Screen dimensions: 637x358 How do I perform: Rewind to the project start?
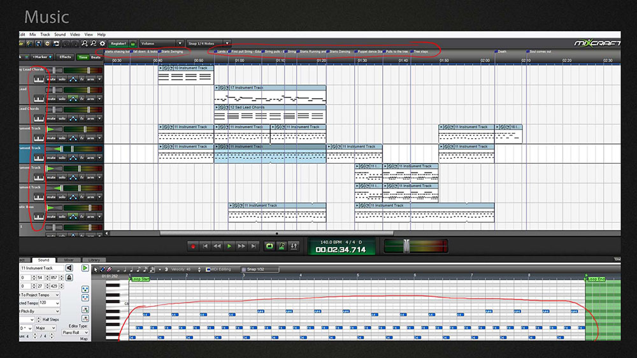(x=205, y=247)
